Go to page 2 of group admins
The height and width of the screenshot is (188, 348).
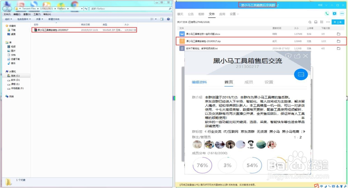click(x=301, y=138)
